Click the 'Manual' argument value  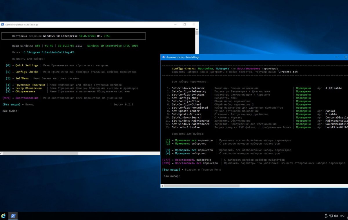tap(330, 111)
